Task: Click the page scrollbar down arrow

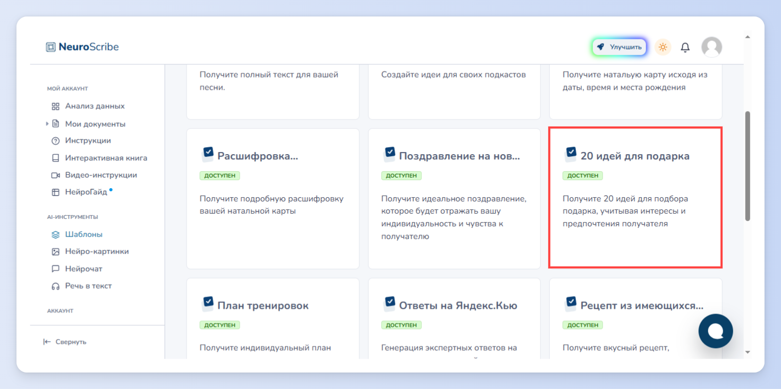Action: (x=748, y=352)
